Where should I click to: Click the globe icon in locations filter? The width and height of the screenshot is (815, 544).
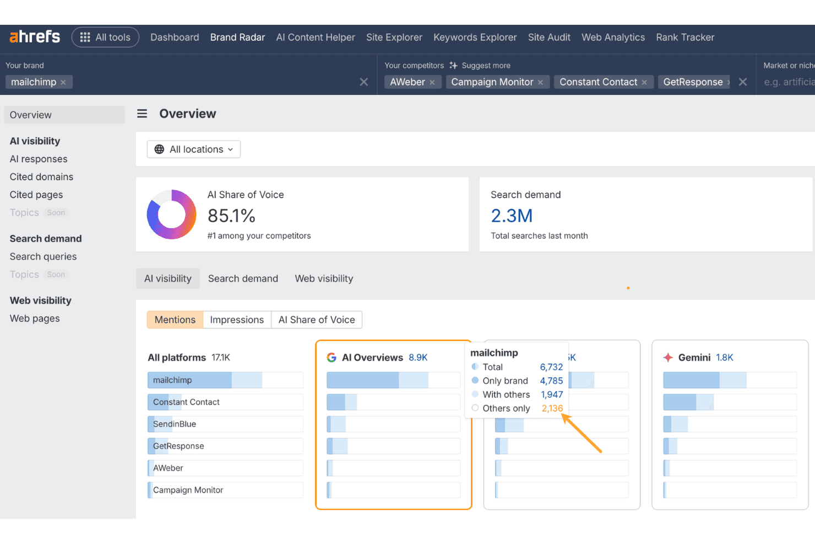(x=159, y=149)
